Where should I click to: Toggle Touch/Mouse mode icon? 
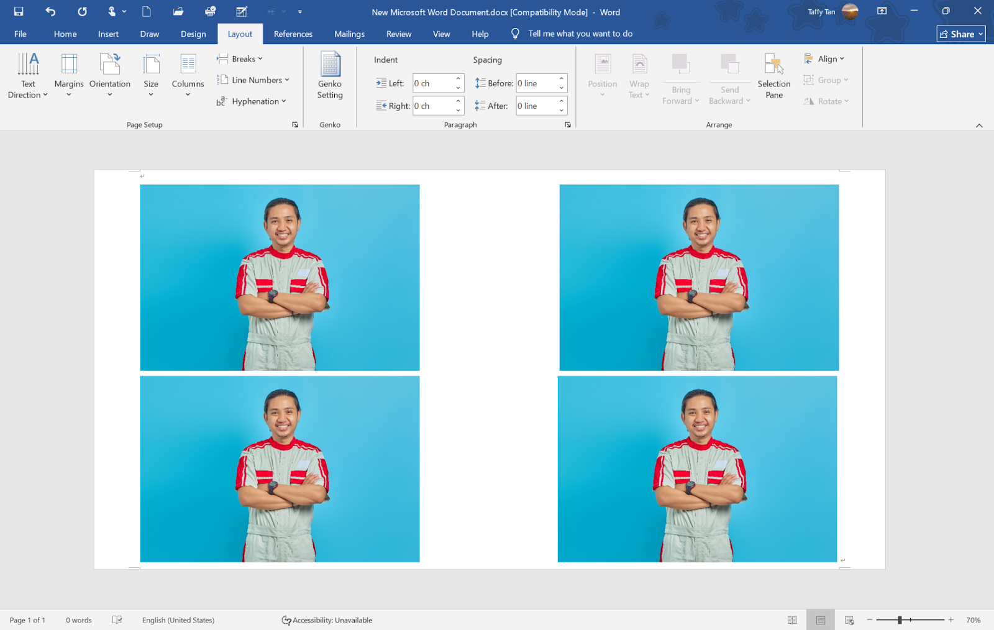[112, 11]
